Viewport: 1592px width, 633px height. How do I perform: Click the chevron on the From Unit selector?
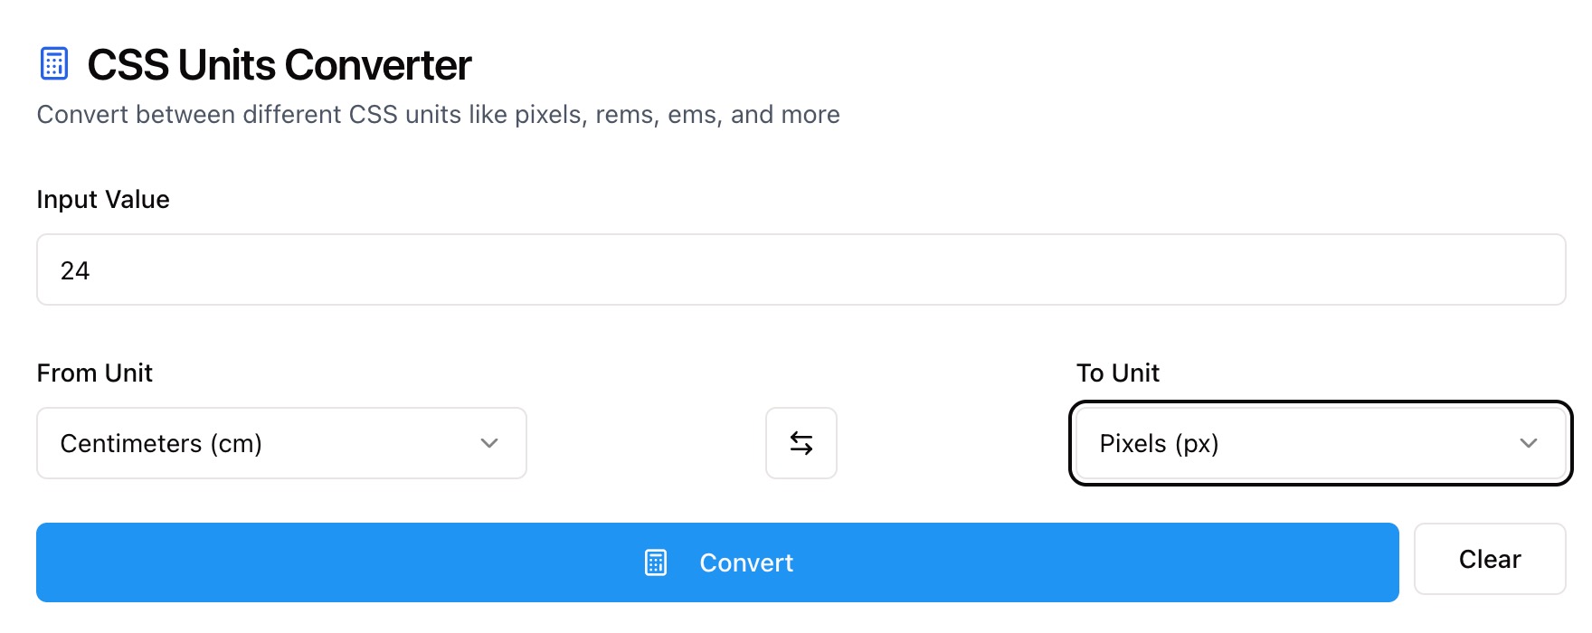point(489,443)
